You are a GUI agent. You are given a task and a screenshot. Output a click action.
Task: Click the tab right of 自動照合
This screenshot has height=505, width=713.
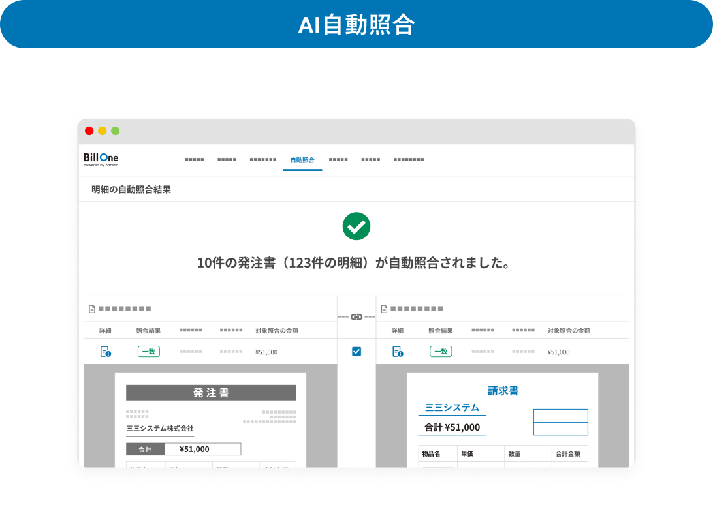coord(338,160)
